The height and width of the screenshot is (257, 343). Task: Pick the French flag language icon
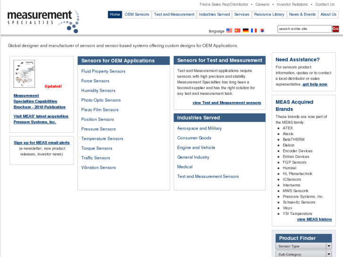click(254, 30)
